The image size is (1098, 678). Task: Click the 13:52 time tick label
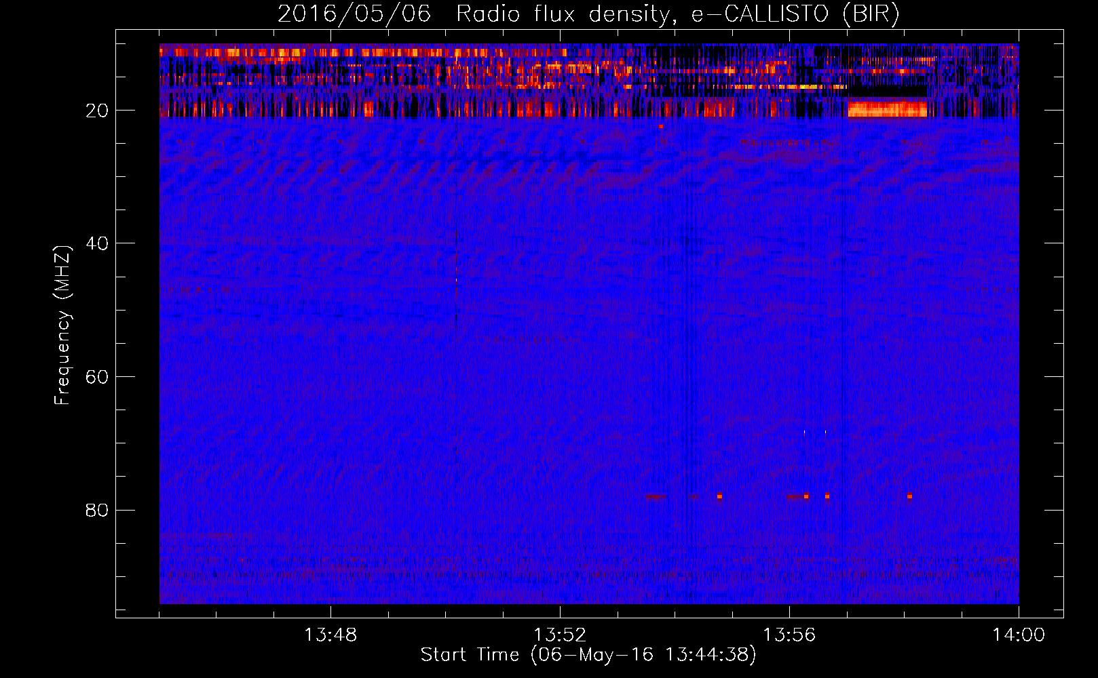tap(560, 635)
